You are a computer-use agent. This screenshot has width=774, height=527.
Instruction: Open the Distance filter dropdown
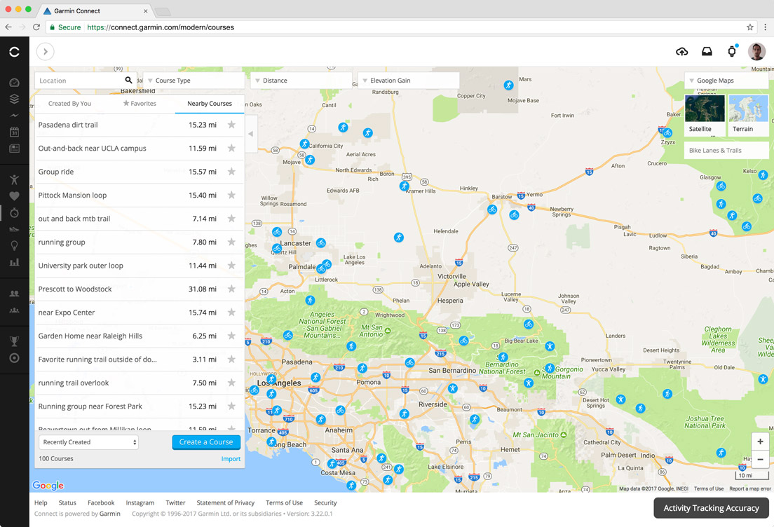pos(301,81)
